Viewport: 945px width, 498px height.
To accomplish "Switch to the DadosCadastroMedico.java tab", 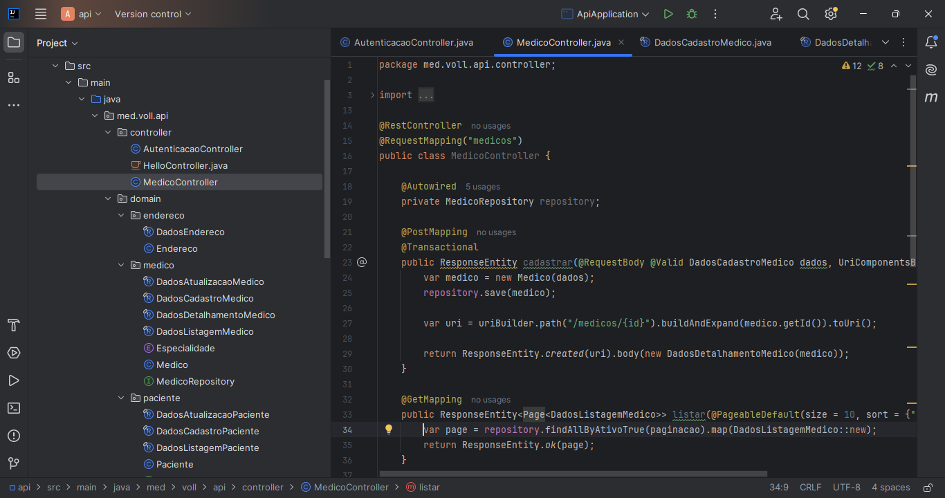I will [x=712, y=42].
